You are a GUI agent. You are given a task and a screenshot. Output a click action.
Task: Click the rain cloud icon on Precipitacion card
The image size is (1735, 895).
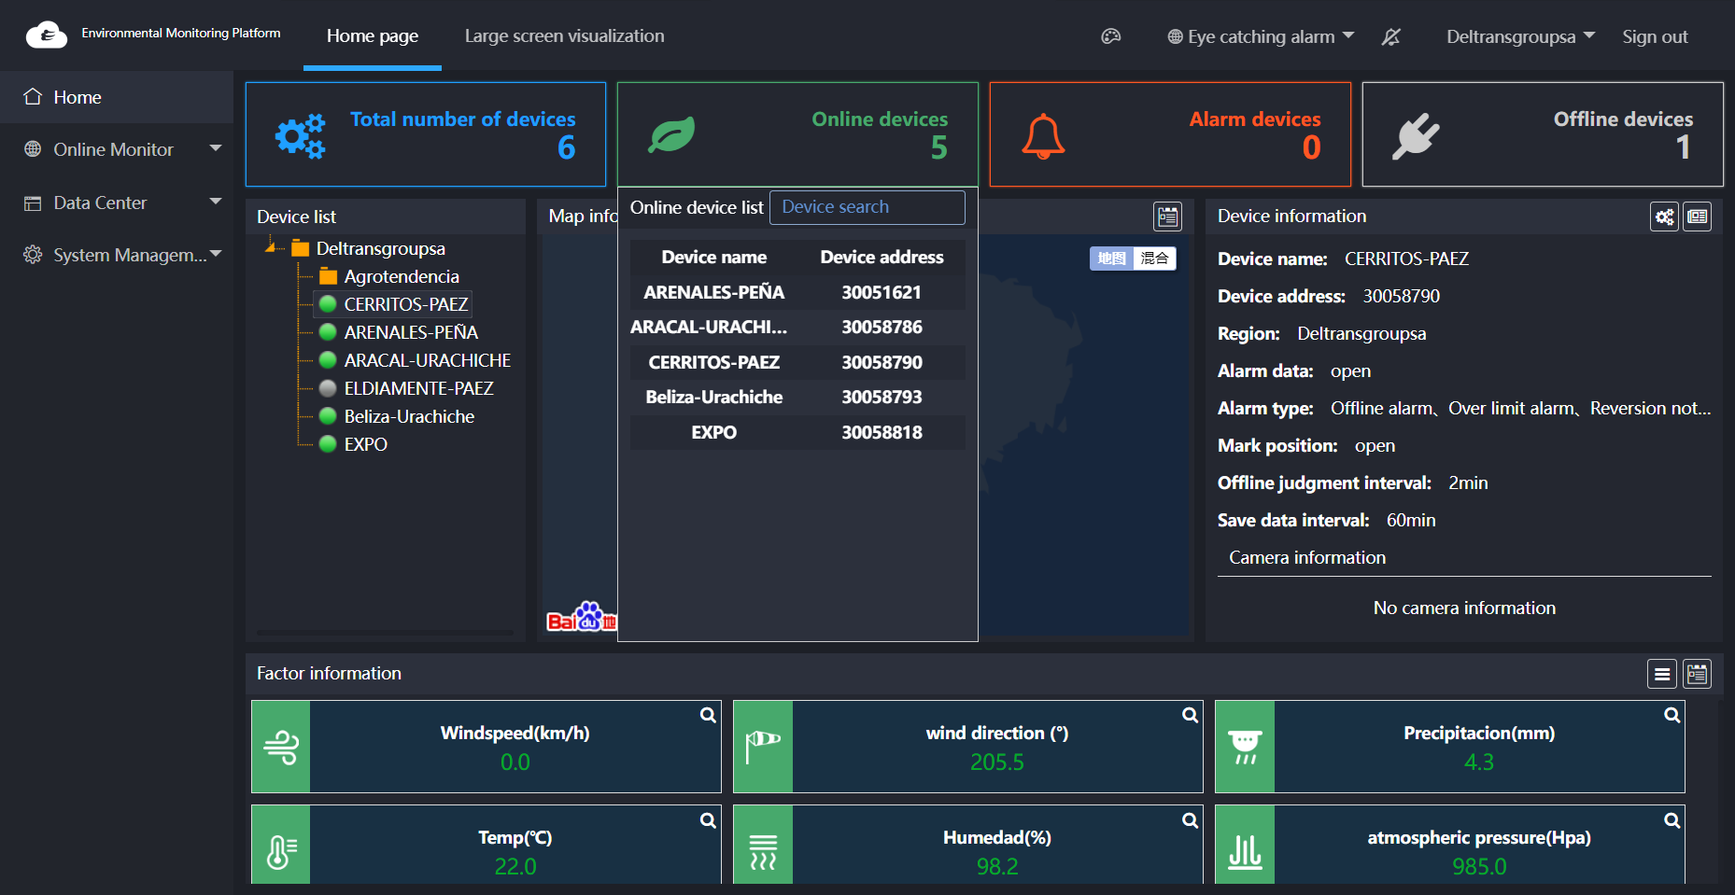point(1245,747)
